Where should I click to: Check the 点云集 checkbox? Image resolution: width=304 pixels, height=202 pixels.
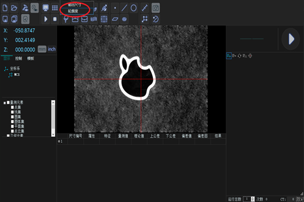click(12, 131)
